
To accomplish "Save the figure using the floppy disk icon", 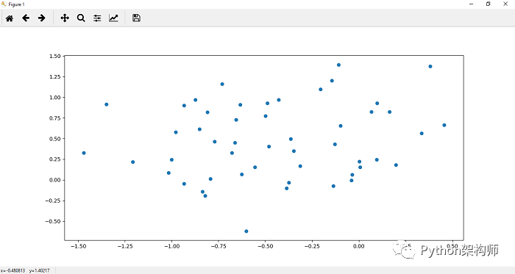I will tap(136, 18).
